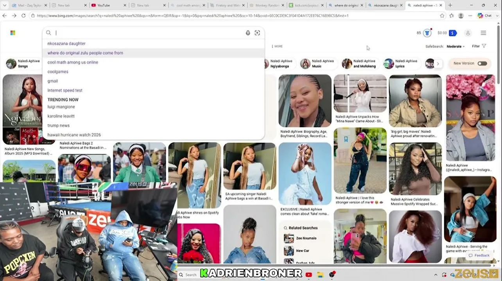The height and width of the screenshot is (281, 502).
Task: Toggle the New Version switch
Action: click(x=482, y=63)
